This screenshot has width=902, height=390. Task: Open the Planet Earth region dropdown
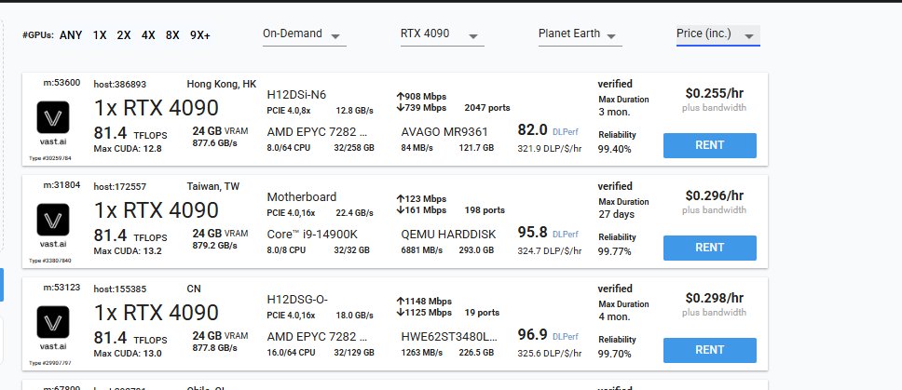coord(580,34)
